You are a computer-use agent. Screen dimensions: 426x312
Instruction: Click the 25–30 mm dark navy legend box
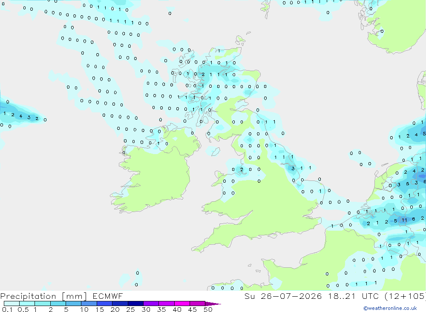135,303
